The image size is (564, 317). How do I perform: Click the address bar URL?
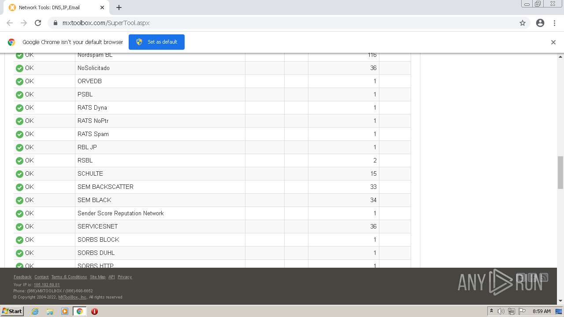[x=106, y=23]
